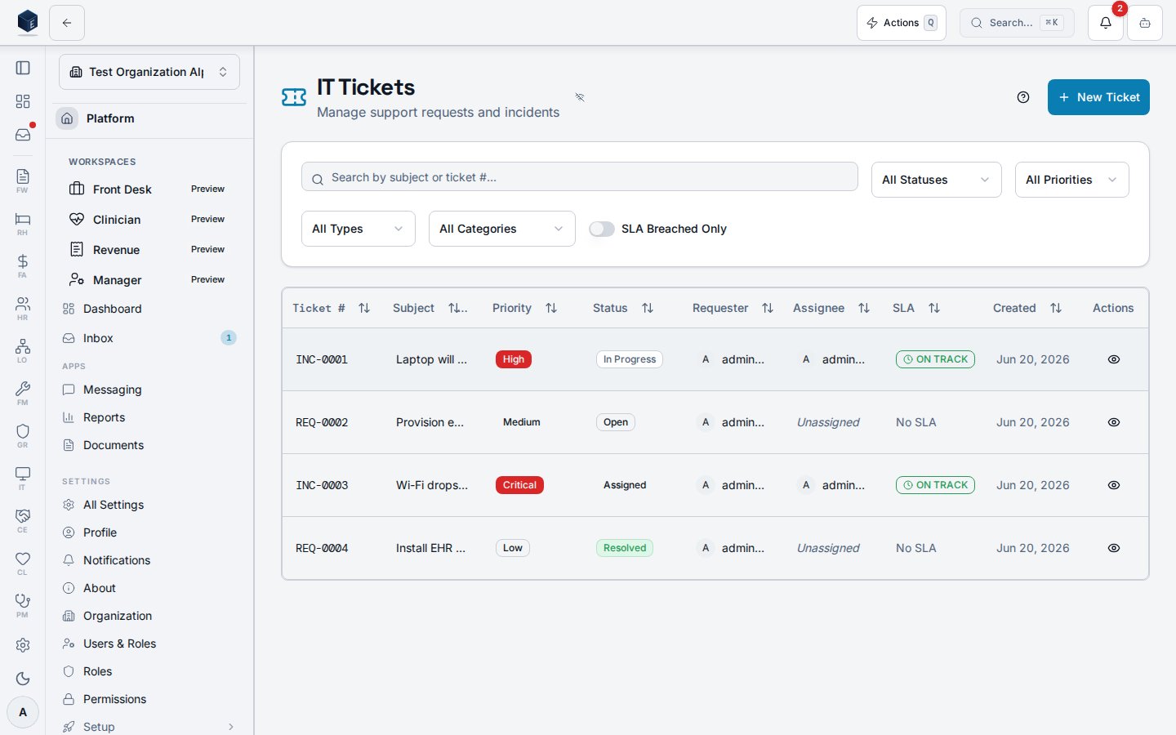Open Organization settings
Viewport: 1176px width, 735px height.
tap(149, 616)
